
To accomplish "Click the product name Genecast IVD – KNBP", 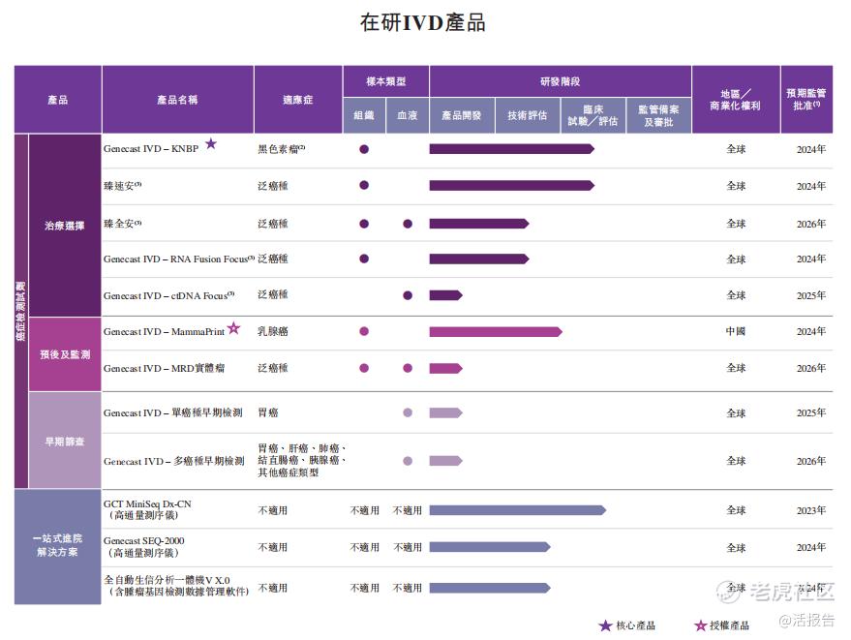I will coord(151,149).
